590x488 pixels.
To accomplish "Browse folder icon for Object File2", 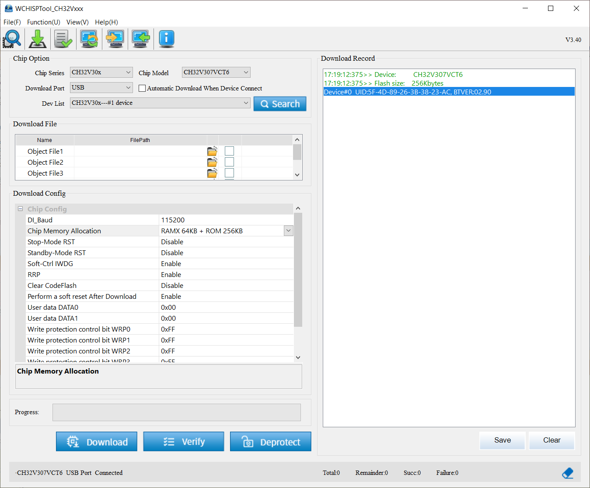I will coord(212,162).
